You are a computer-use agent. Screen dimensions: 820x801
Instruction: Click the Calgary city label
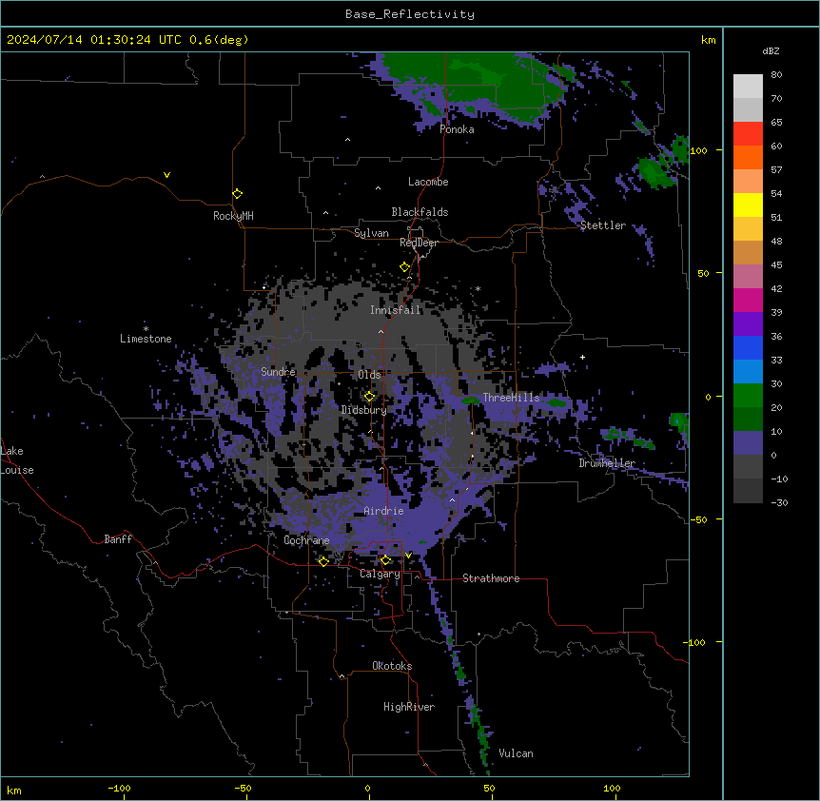point(380,574)
